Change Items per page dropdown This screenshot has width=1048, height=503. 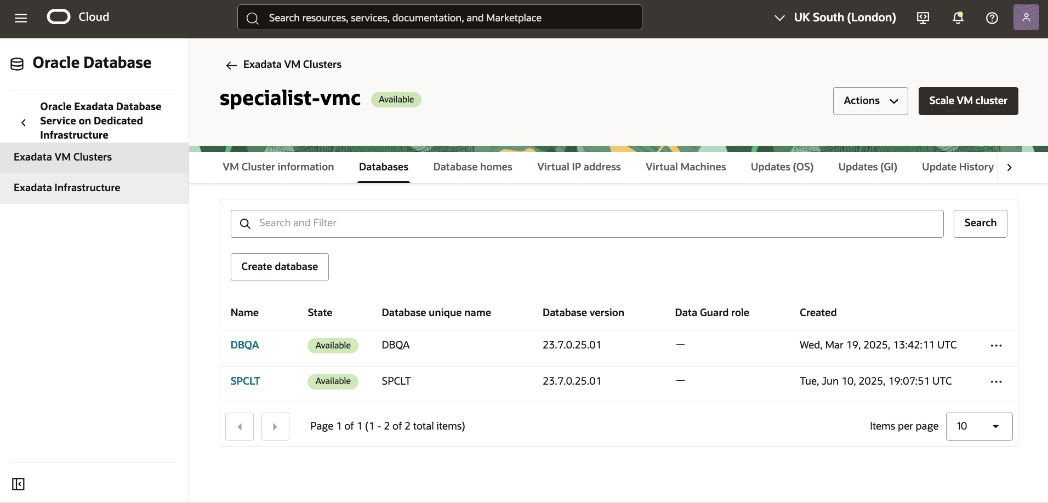click(979, 426)
